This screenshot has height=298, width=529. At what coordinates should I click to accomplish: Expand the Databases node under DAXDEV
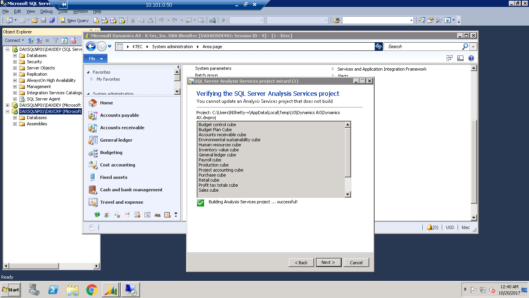coord(15,55)
